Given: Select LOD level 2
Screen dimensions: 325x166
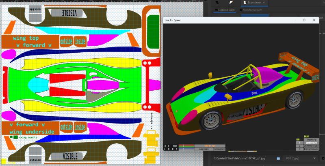Looking at the screenshot, I should [x=299, y=146].
